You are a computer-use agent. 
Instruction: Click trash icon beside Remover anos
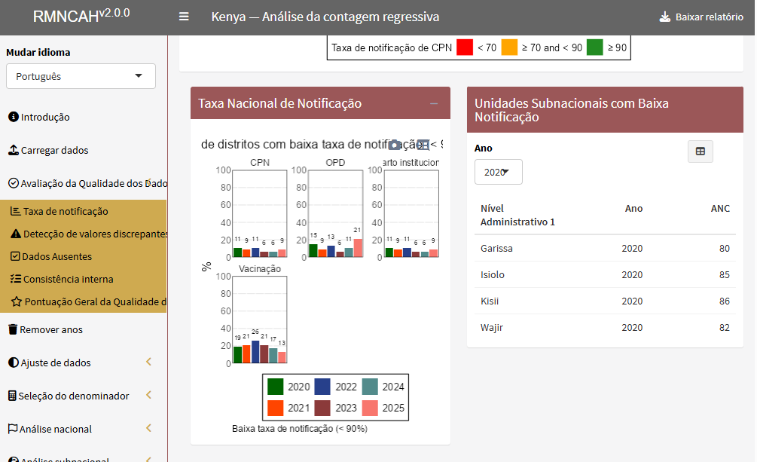13,329
